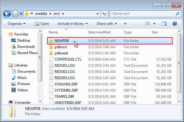The image size is (184, 122).
Task: Click the REDO02.LOG file icon
Action: tap(51, 71)
